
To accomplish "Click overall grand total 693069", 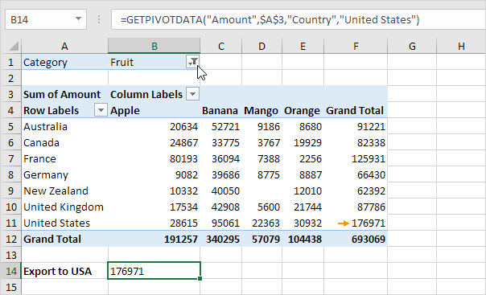I will tap(356, 239).
